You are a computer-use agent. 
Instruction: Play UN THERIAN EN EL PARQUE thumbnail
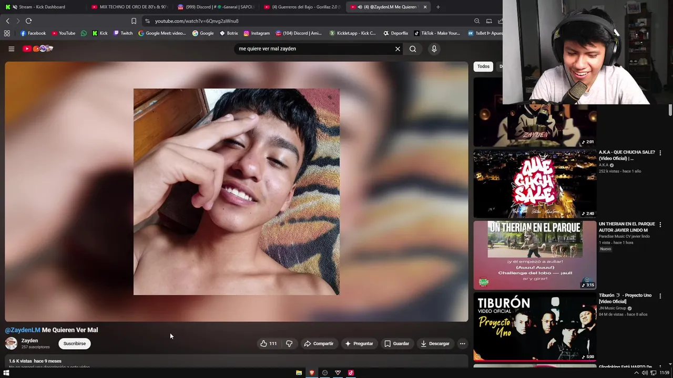pyautogui.click(x=535, y=255)
